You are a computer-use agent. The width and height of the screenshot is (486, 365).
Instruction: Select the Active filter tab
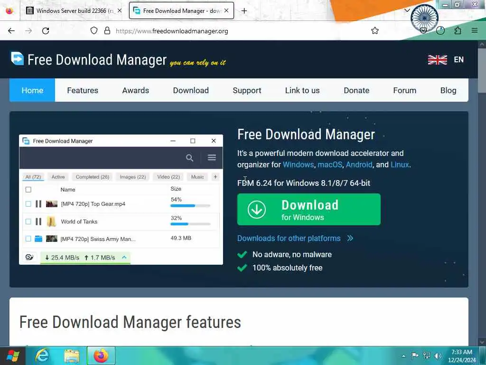[x=58, y=177]
